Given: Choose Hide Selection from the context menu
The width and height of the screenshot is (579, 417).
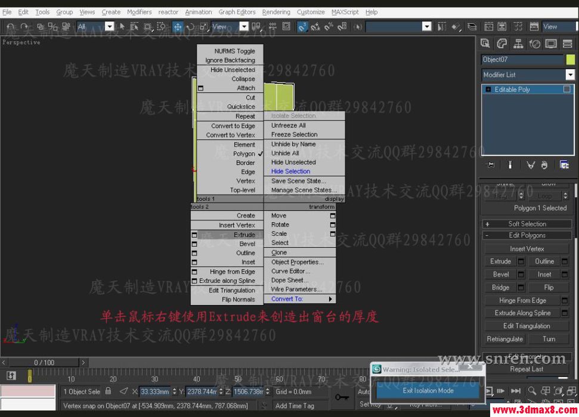Looking at the screenshot, I should [x=290, y=171].
